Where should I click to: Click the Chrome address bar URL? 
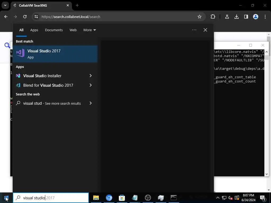coord(71,17)
